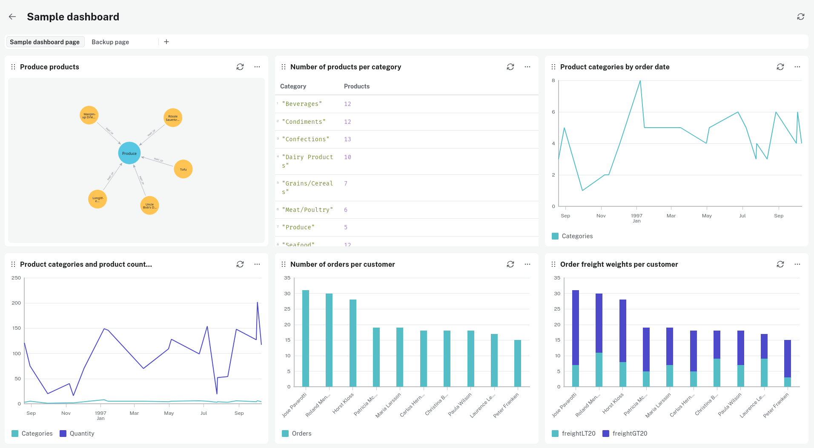The image size is (814, 448).
Task: Click the Orders legend color swatch
Action: (x=285, y=434)
